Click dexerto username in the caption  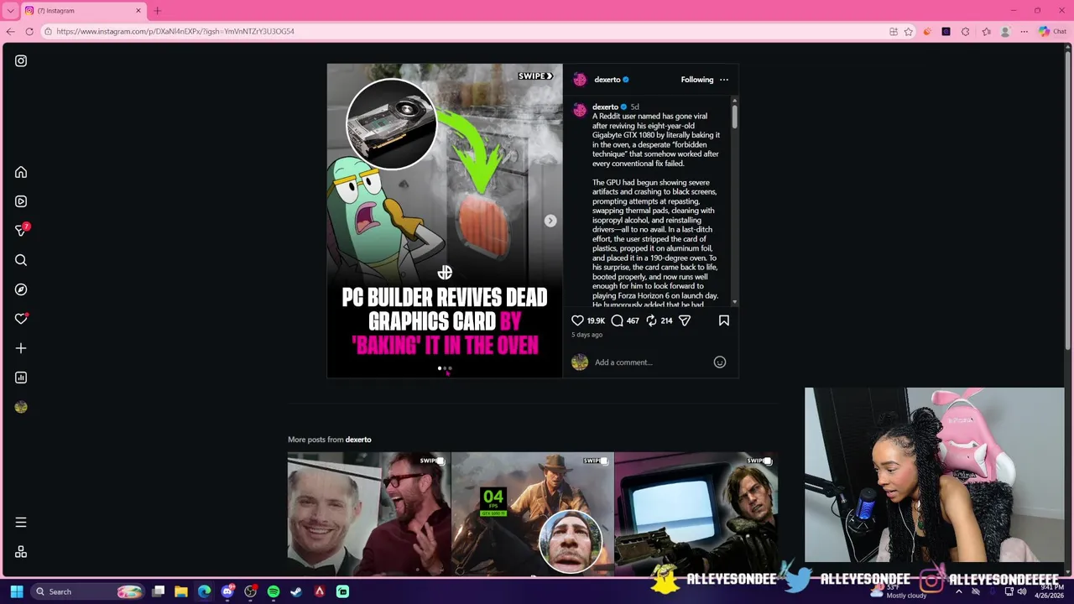(605, 107)
